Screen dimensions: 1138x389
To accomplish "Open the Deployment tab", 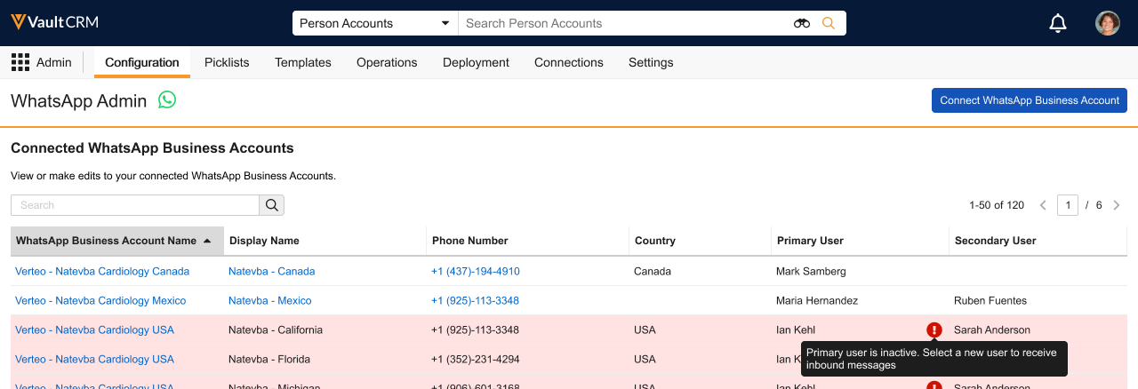I will pyautogui.click(x=476, y=62).
